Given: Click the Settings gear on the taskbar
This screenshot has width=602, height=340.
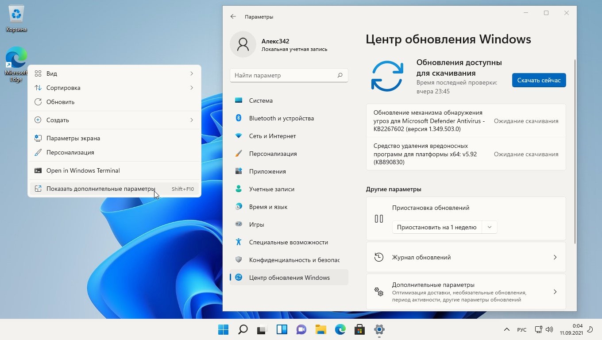Looking at the screenshot, I should tap(379, 329).
